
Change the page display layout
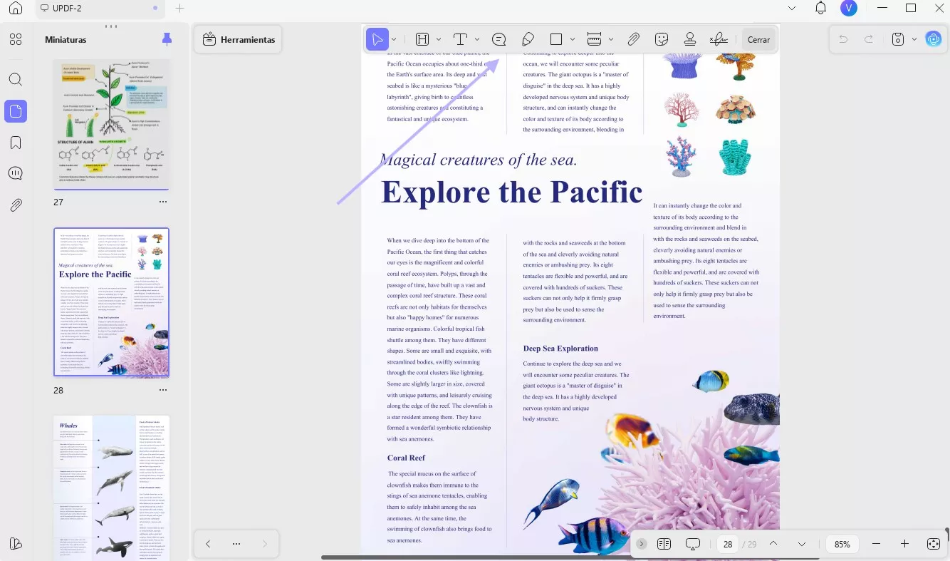664,544
